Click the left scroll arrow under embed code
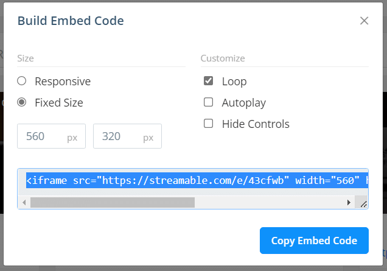 [24, 203]
